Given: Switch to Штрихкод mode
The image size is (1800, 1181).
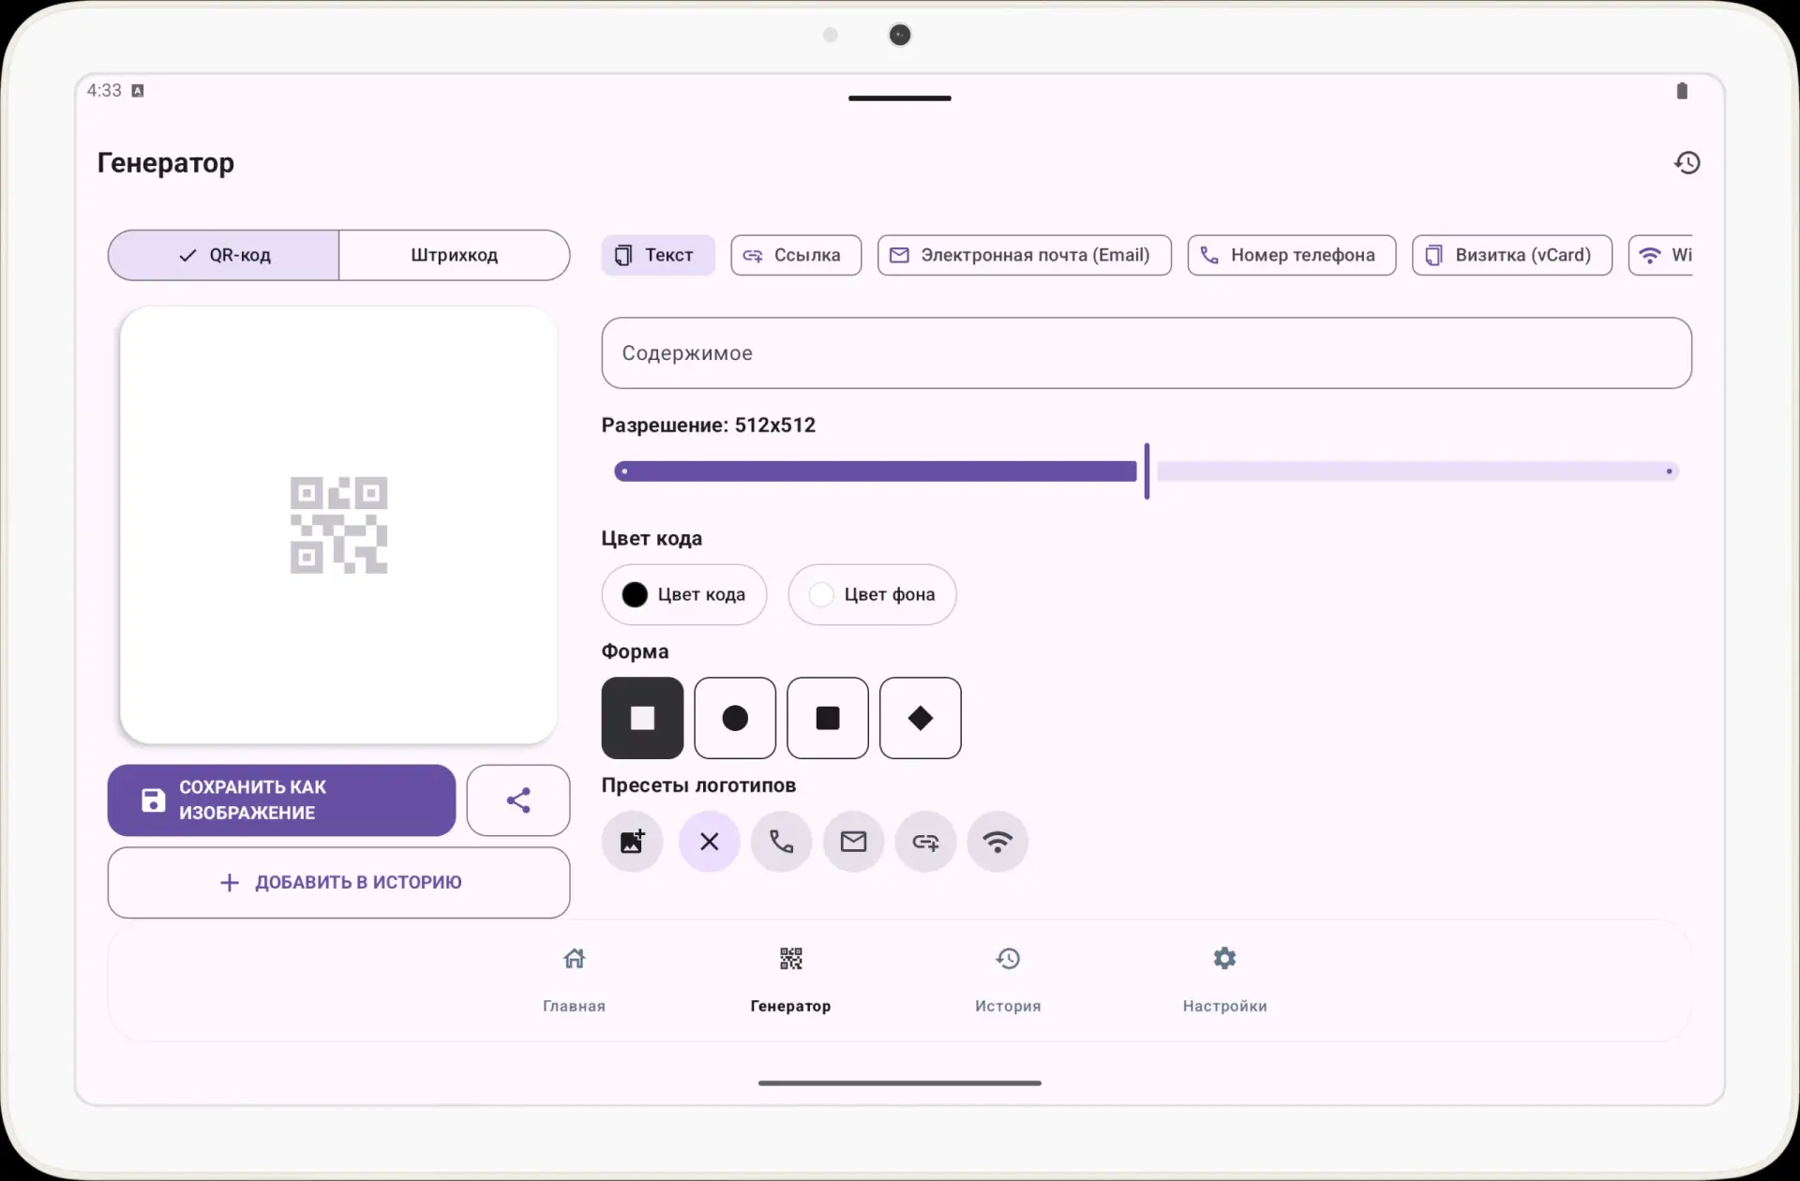Looking at the screenshot, I should [x=454, y=255].
